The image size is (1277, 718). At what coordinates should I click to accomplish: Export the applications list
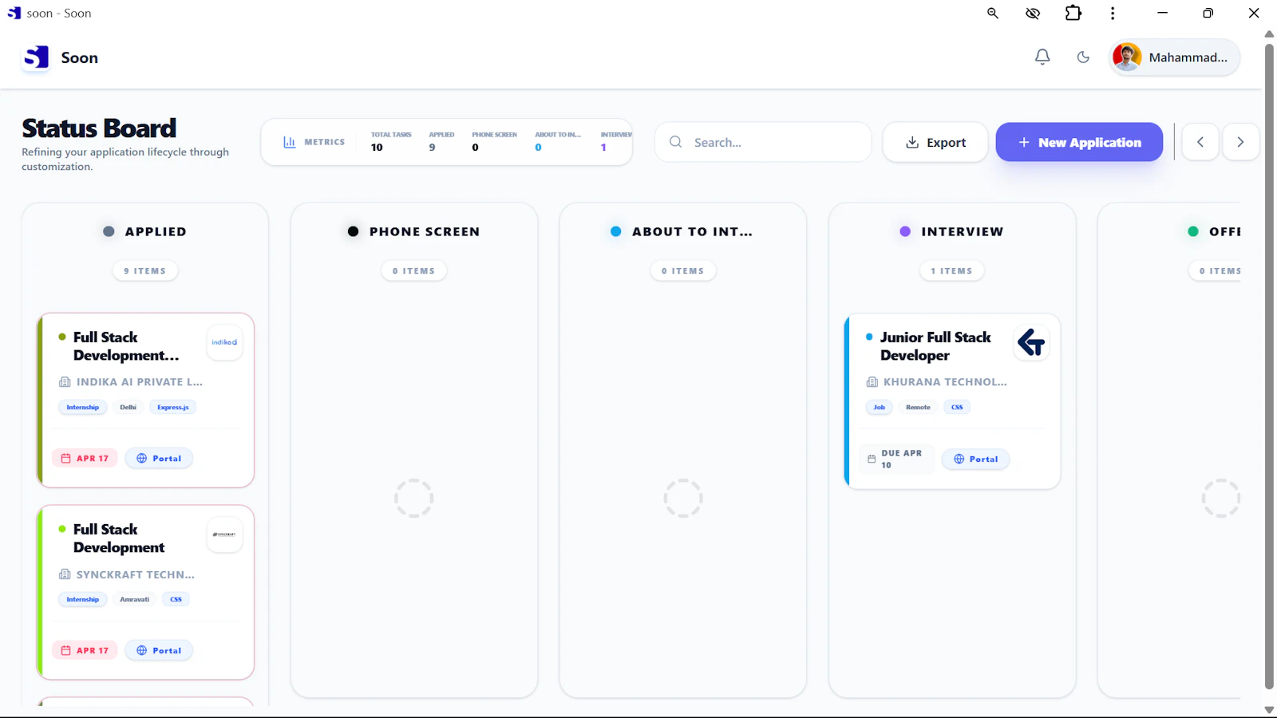[935, 142]
